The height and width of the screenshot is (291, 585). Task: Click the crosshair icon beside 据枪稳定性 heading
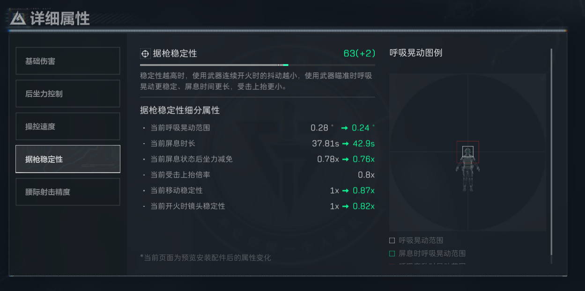coord(145,53)
